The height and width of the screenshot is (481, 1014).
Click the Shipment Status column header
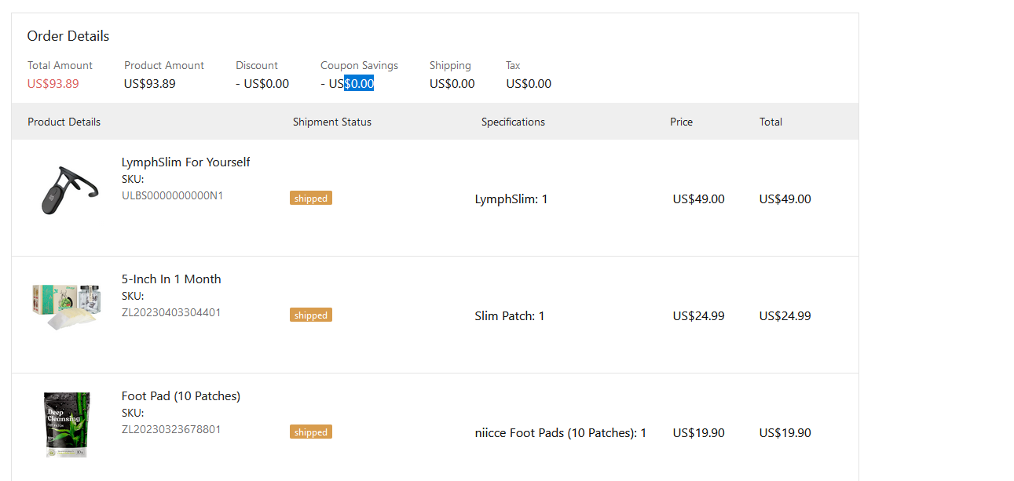pyautogui.click(x=332, y=122)
